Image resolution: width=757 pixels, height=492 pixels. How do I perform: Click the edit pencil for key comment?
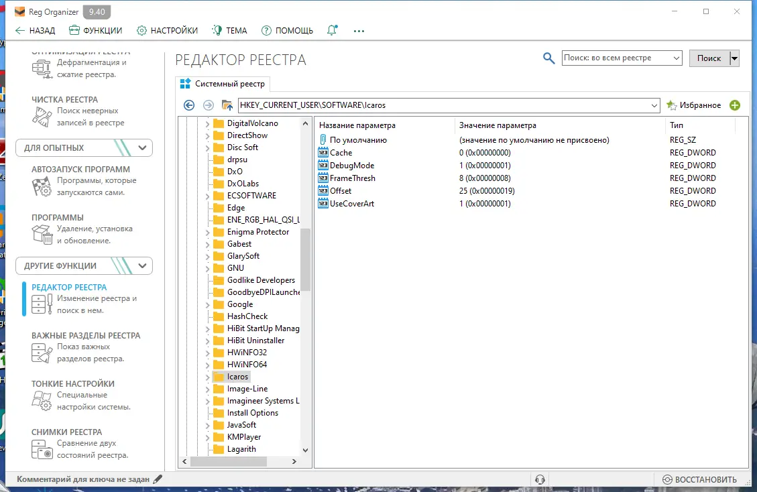tap(158, 479)
